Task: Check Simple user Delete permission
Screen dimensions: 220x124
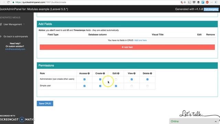Action: click(147, 86)
